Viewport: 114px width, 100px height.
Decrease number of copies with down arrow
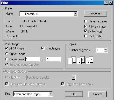[x=106, y=51]
